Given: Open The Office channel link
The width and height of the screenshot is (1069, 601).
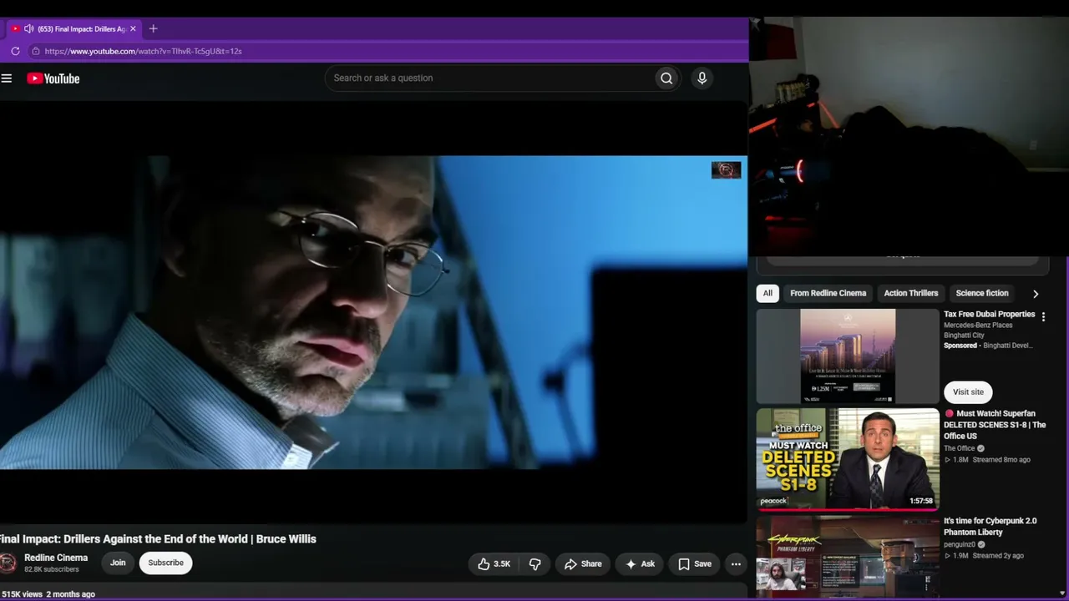Looking at the screenshot, I should click(x=959, y=448).
